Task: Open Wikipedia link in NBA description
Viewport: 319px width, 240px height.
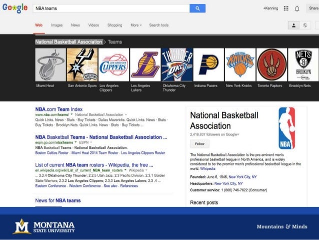Action: [x=207, y=169]
